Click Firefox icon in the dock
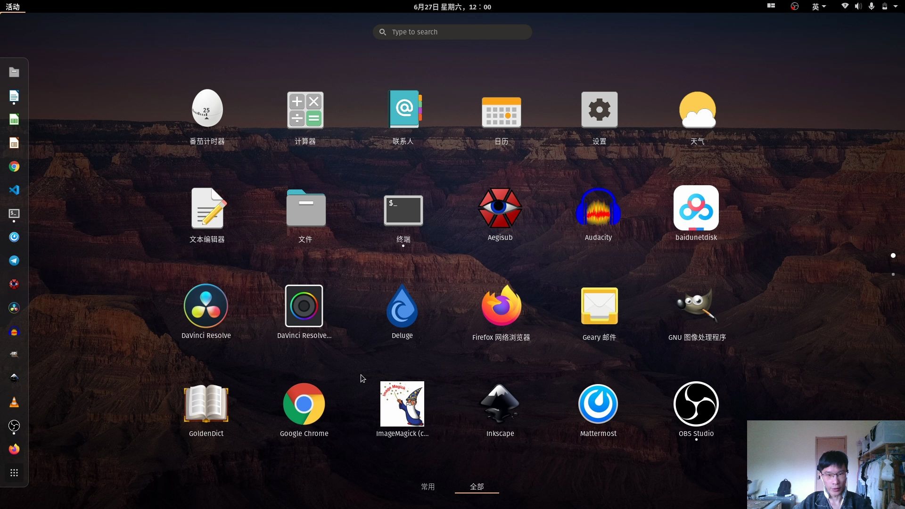The image size is (905, 509). pyautogui.click(x=14, y=449)
